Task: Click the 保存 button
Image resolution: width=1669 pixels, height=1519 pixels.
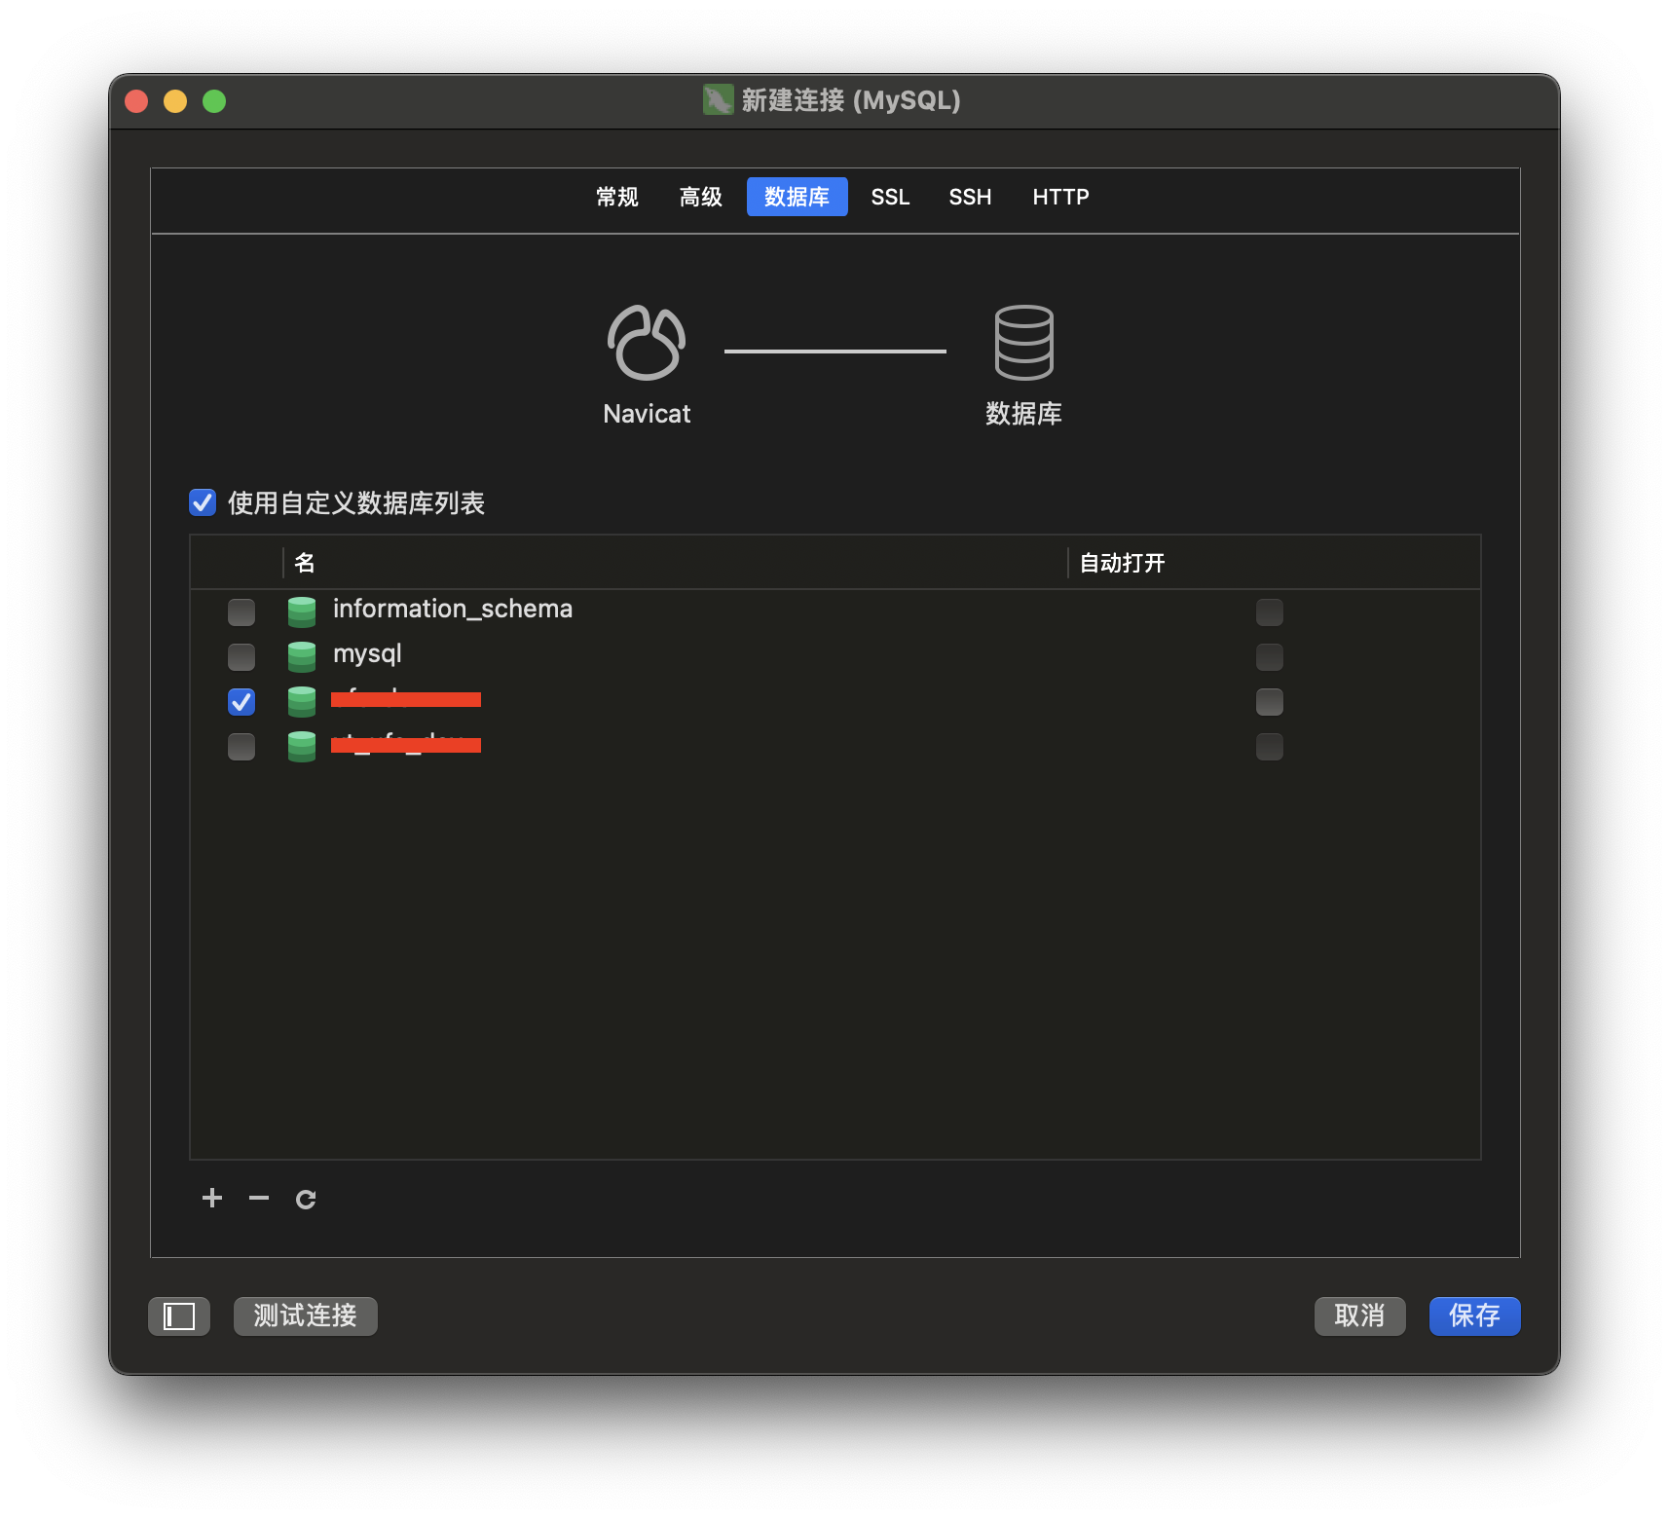Action: [x=1474, y=1316]
